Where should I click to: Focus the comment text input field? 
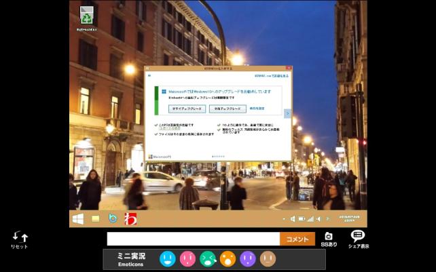tap(193, 239)
